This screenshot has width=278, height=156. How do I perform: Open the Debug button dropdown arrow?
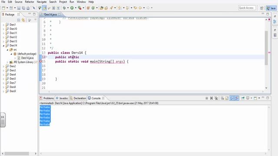tap(68, 8)
